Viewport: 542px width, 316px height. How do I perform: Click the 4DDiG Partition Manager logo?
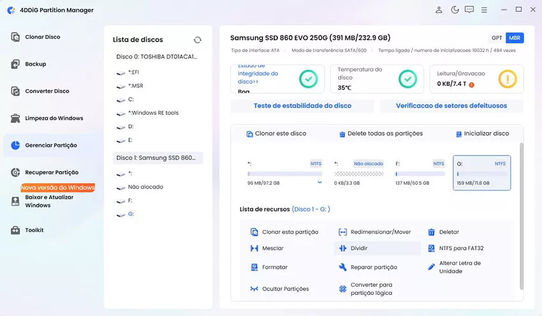tap(11, 10)
